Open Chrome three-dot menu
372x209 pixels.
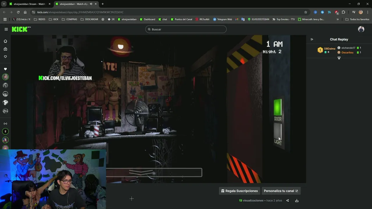(x=368, y=12)
